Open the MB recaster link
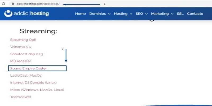212x106 pixels. [x=21, y=61]
